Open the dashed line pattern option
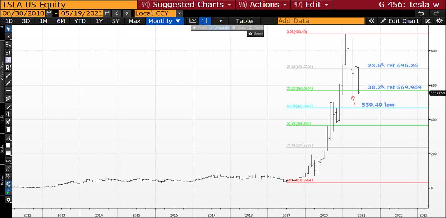446x218 pixels. click(x=8, y=161)
